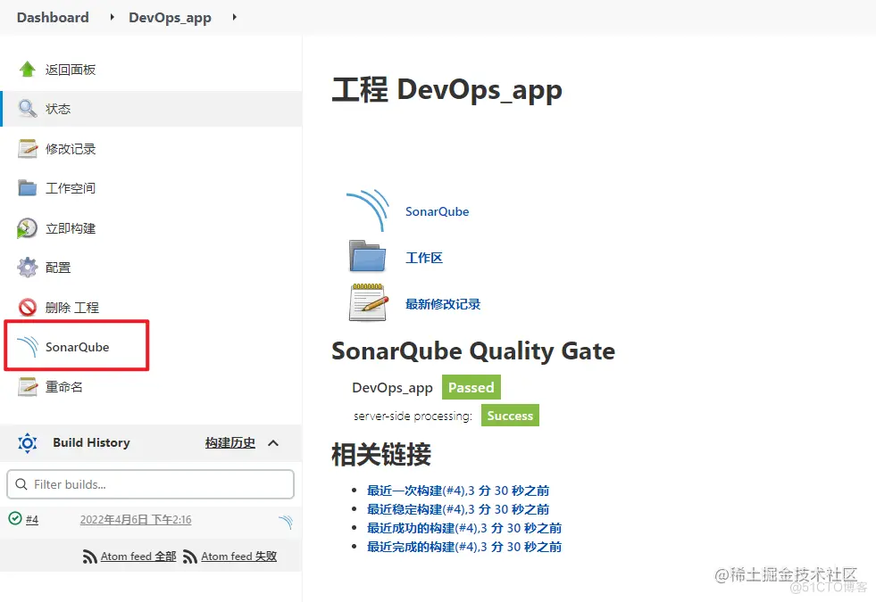The width and height of the screenshot is (876, 602).
Task: Open the 最新修改记录 link
Action: click(x=443, y=304)
